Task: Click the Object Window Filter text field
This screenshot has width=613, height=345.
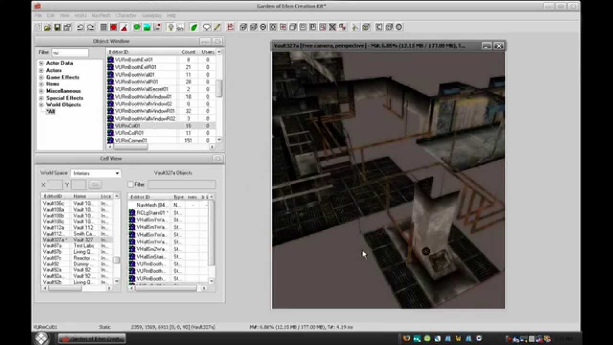Action: [70, 53]
